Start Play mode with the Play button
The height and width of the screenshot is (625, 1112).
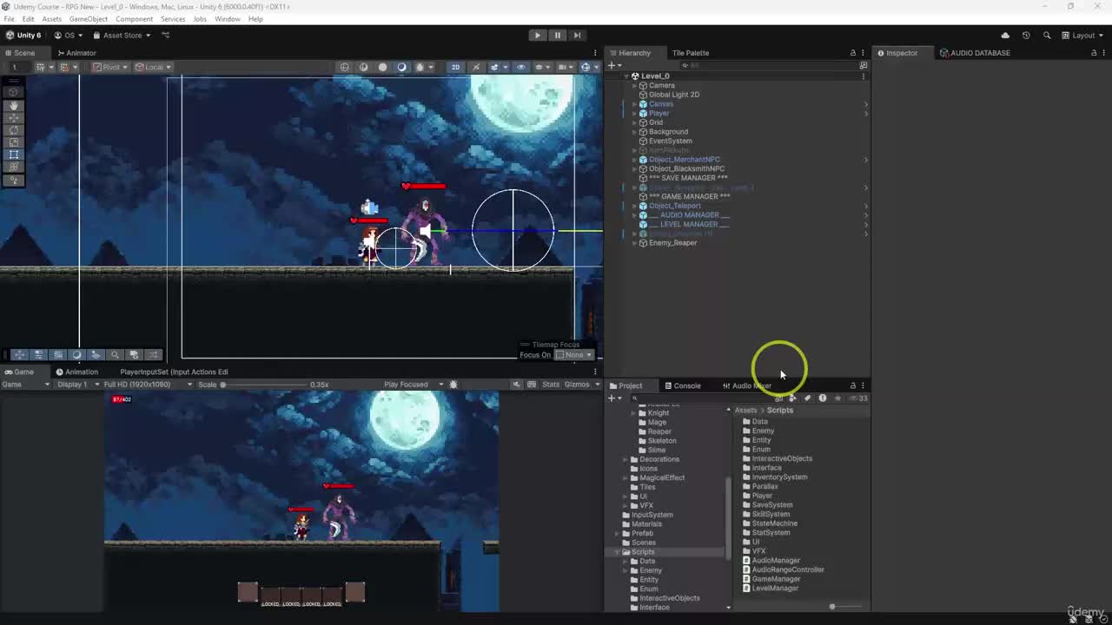coord(538,36)
